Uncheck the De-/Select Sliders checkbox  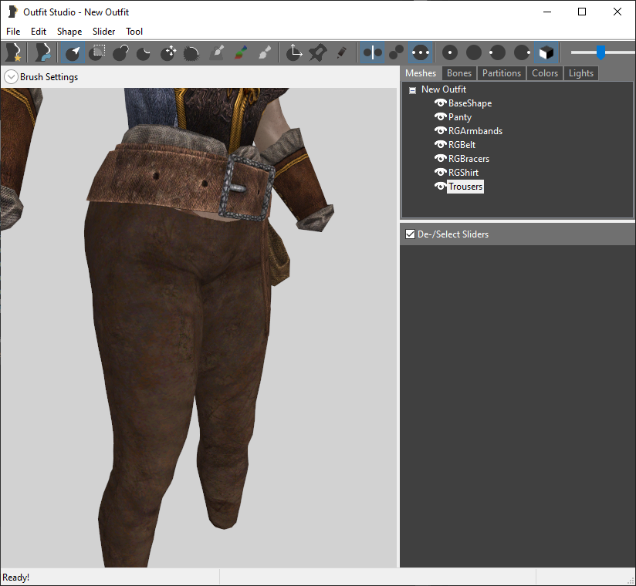click(x=410, y=234)
